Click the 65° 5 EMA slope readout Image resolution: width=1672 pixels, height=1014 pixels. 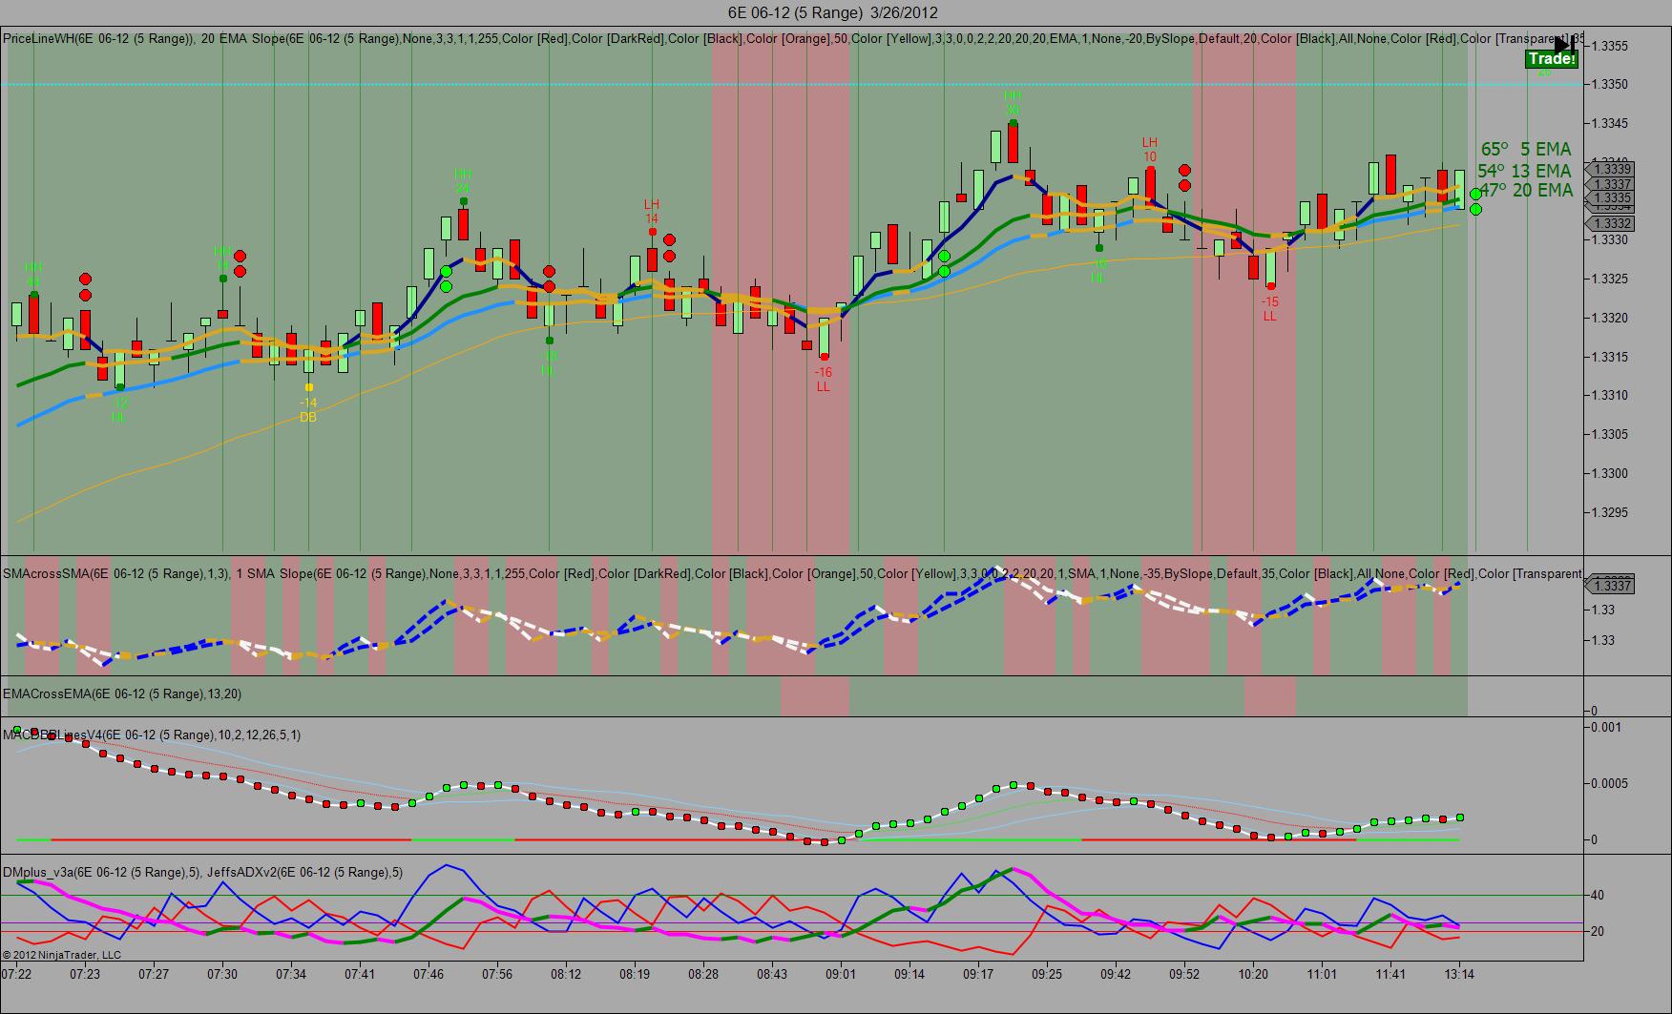pos(1525,149)
